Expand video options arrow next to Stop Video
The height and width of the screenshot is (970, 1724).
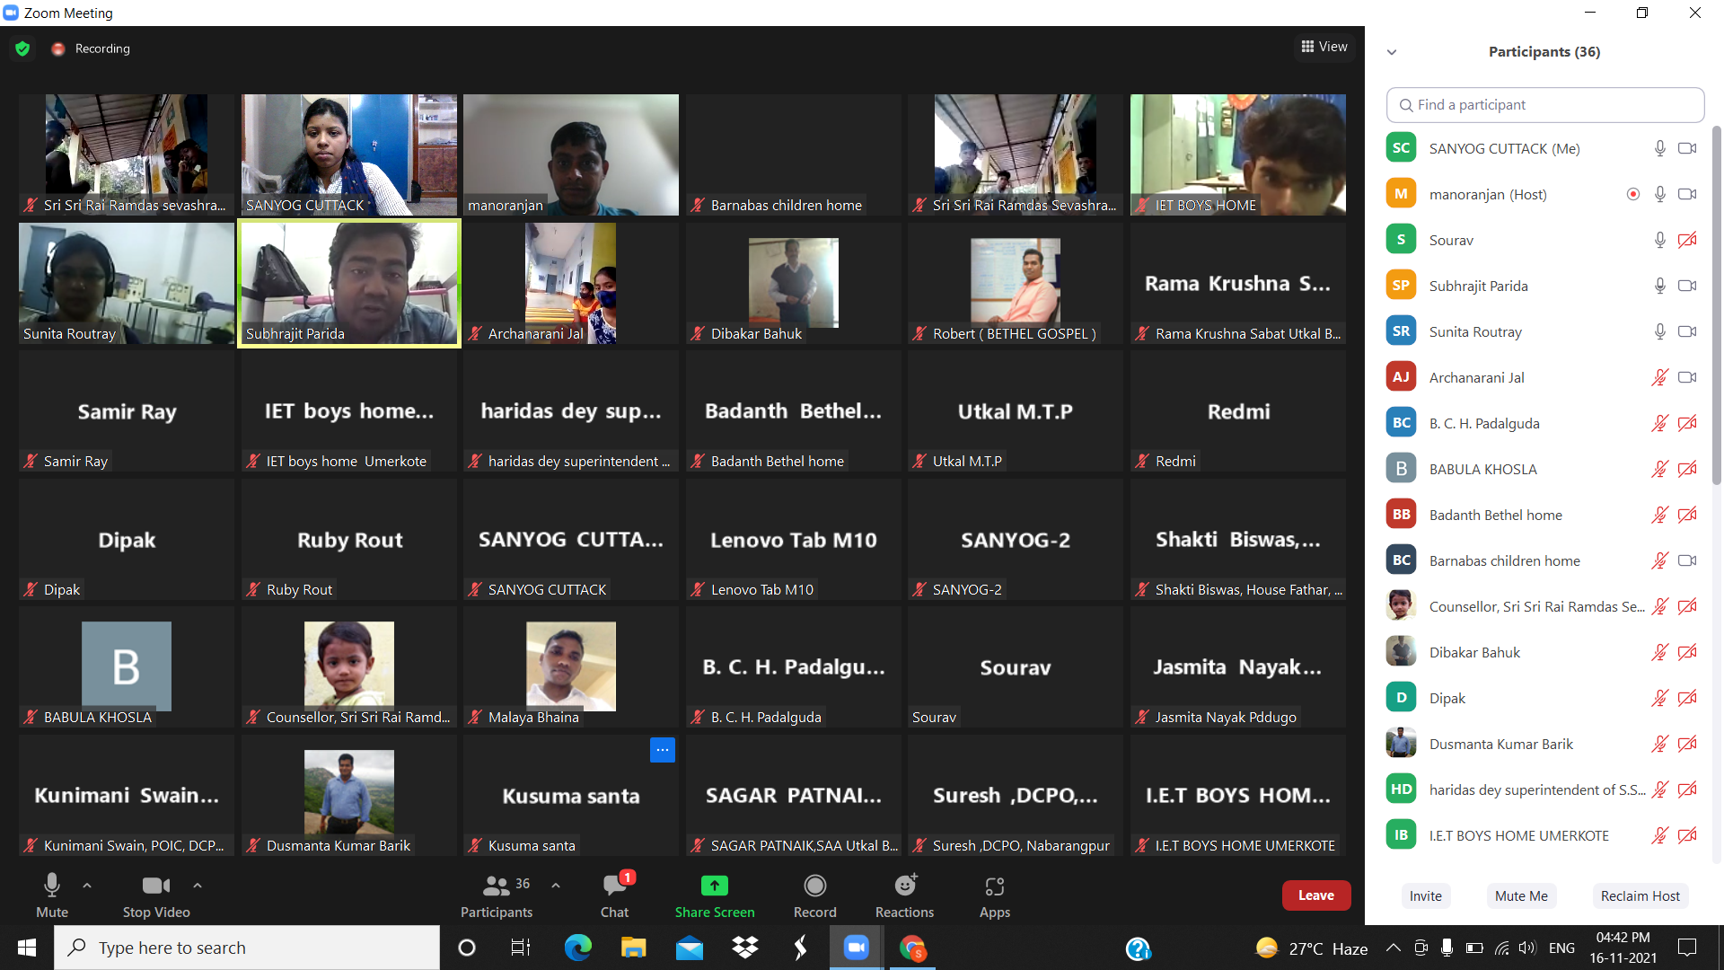pyautogui.click(x=198, y=886)
